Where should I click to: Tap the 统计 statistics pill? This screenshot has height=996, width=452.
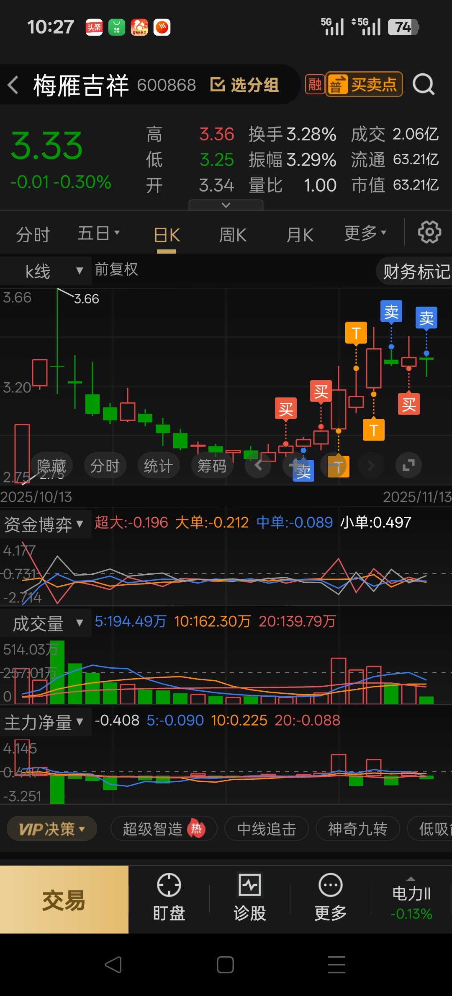click(x=159, y=465)
